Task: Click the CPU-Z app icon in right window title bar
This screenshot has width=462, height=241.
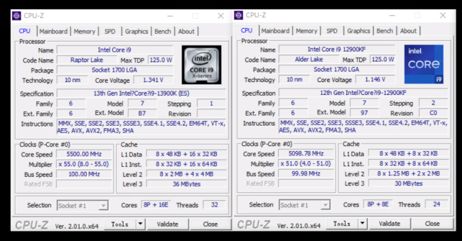Action: (x=239, y=15)
